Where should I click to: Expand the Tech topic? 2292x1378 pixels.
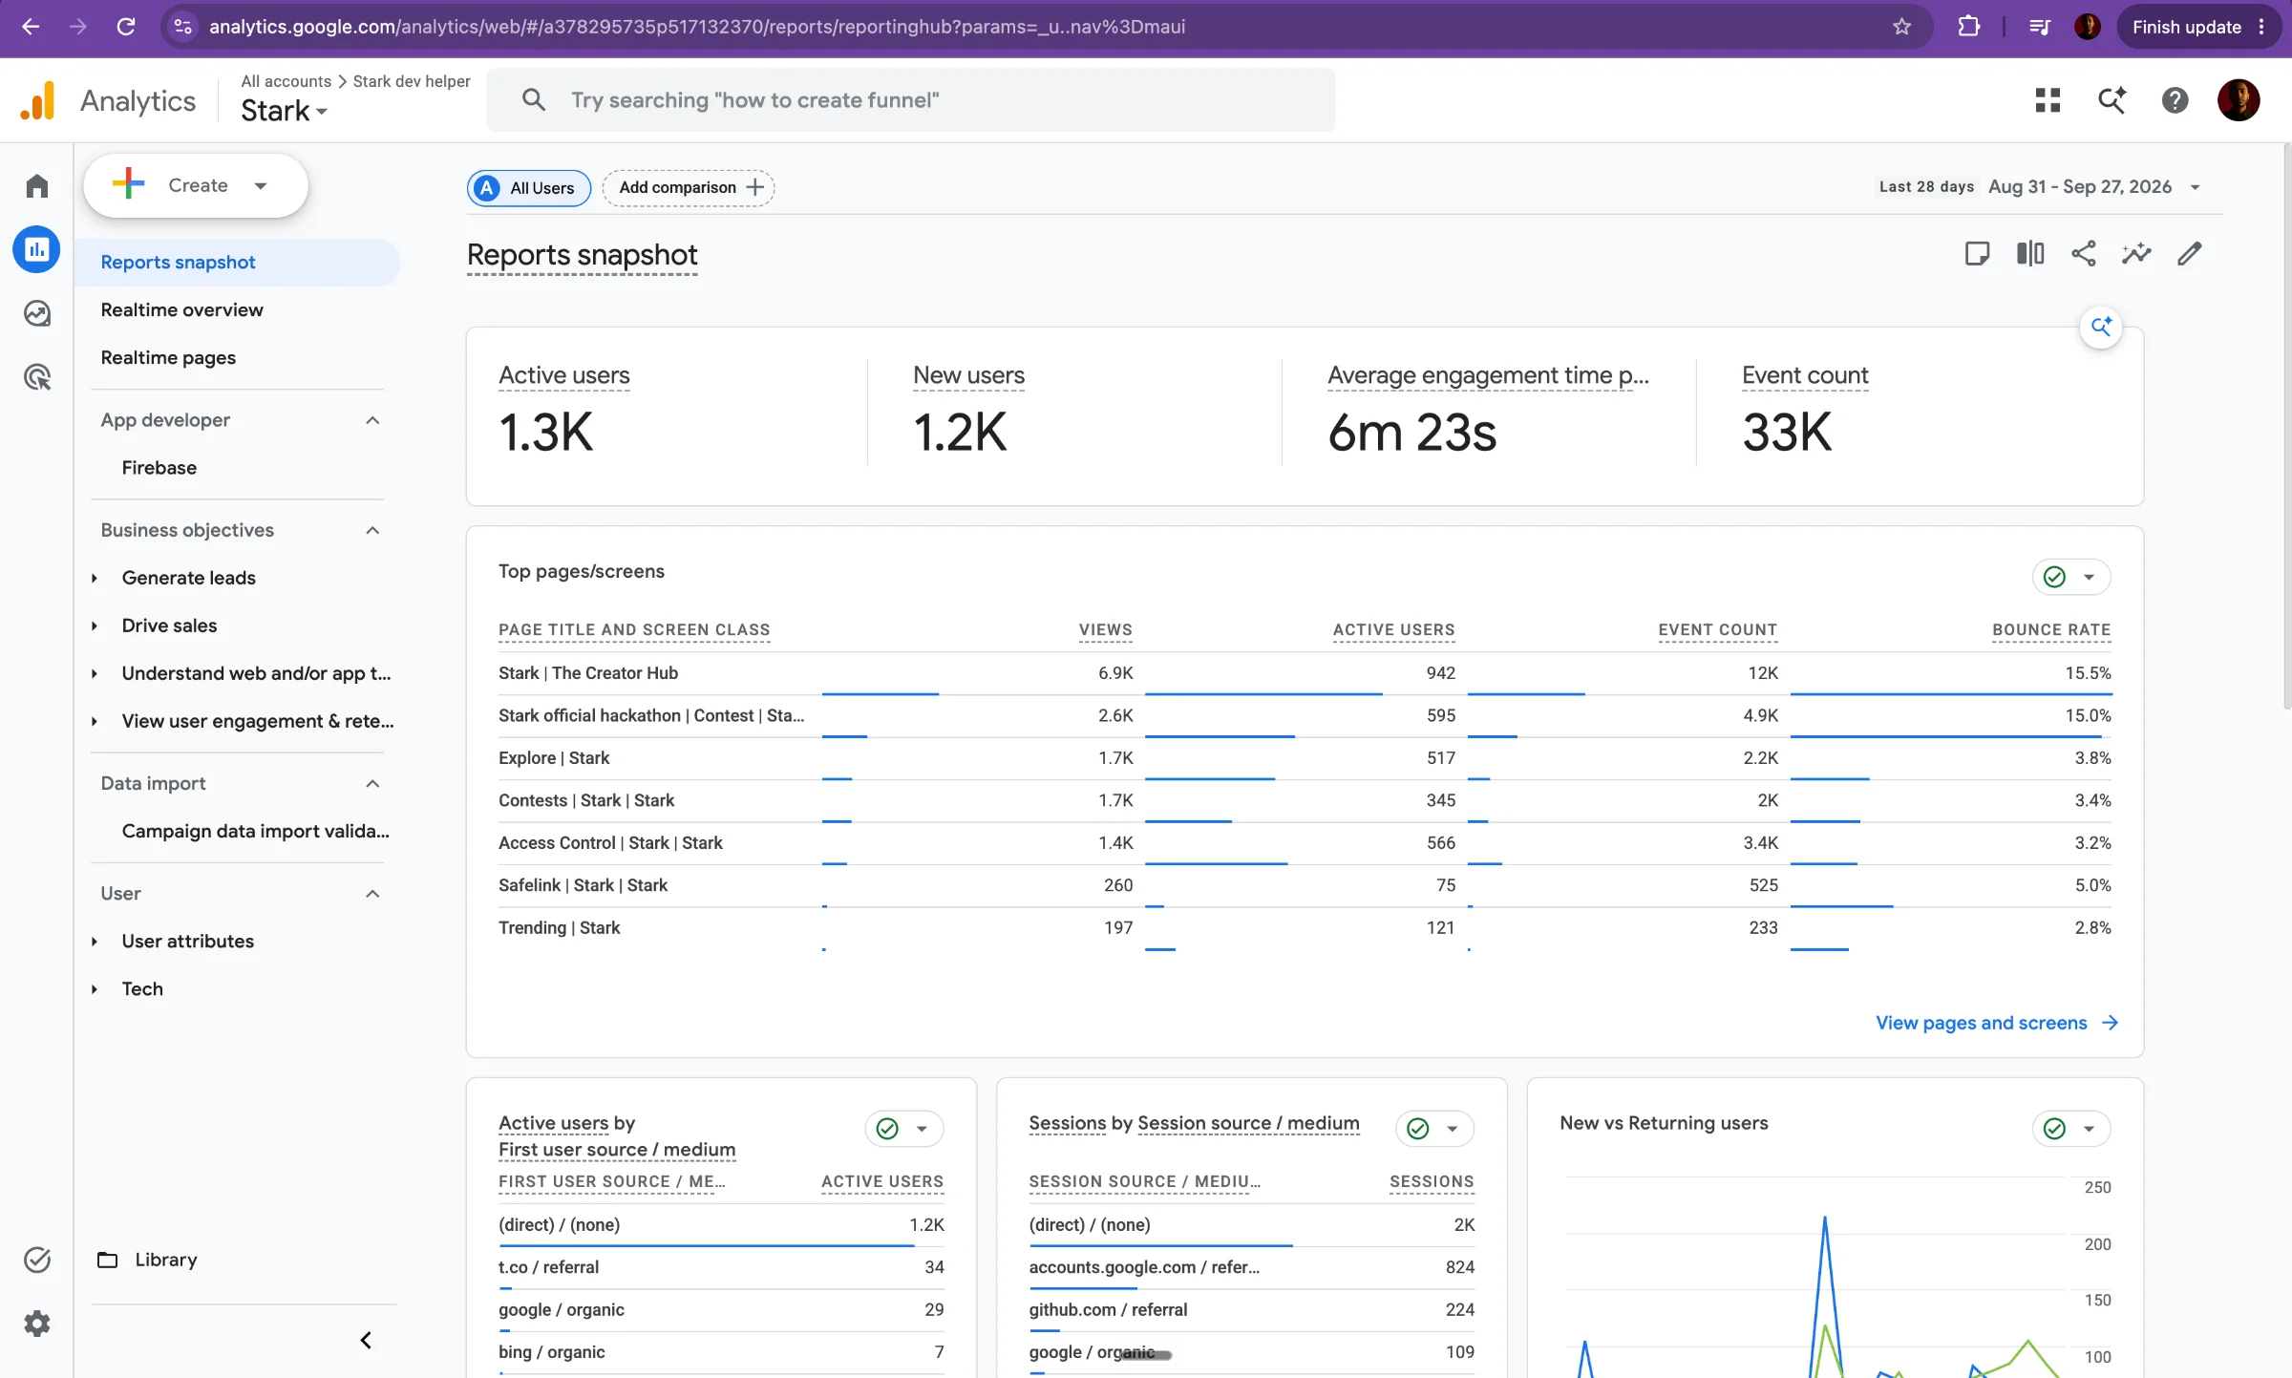point(95,989)
